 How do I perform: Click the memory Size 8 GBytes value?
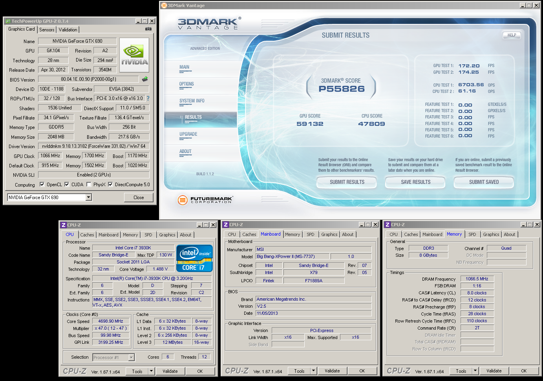(x=428, y=255)
